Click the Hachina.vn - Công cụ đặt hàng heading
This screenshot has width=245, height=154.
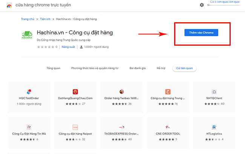click(75, 32)
